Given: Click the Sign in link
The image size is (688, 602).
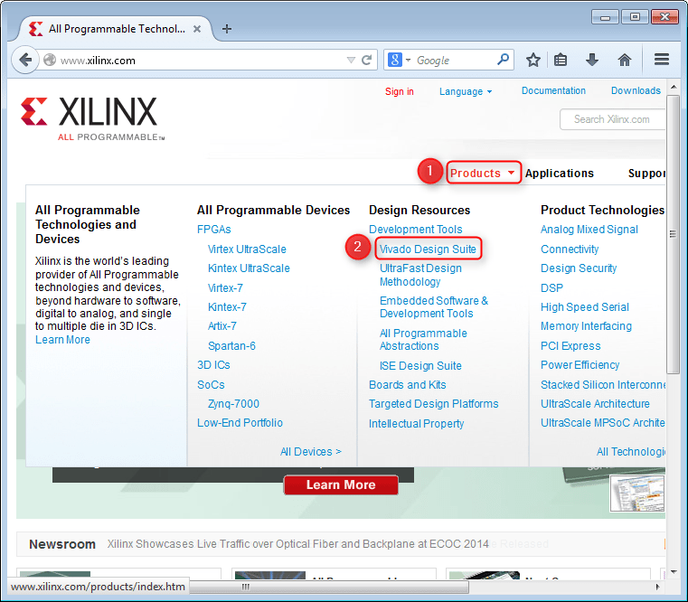Looking at the screenshot, I should 399,91.
